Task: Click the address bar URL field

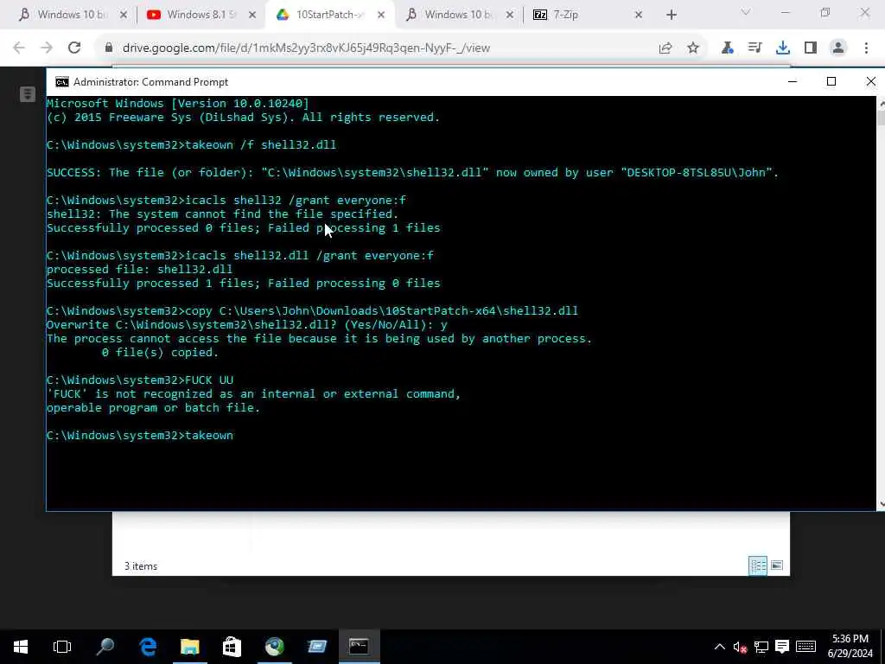Action: pos(306,48)
